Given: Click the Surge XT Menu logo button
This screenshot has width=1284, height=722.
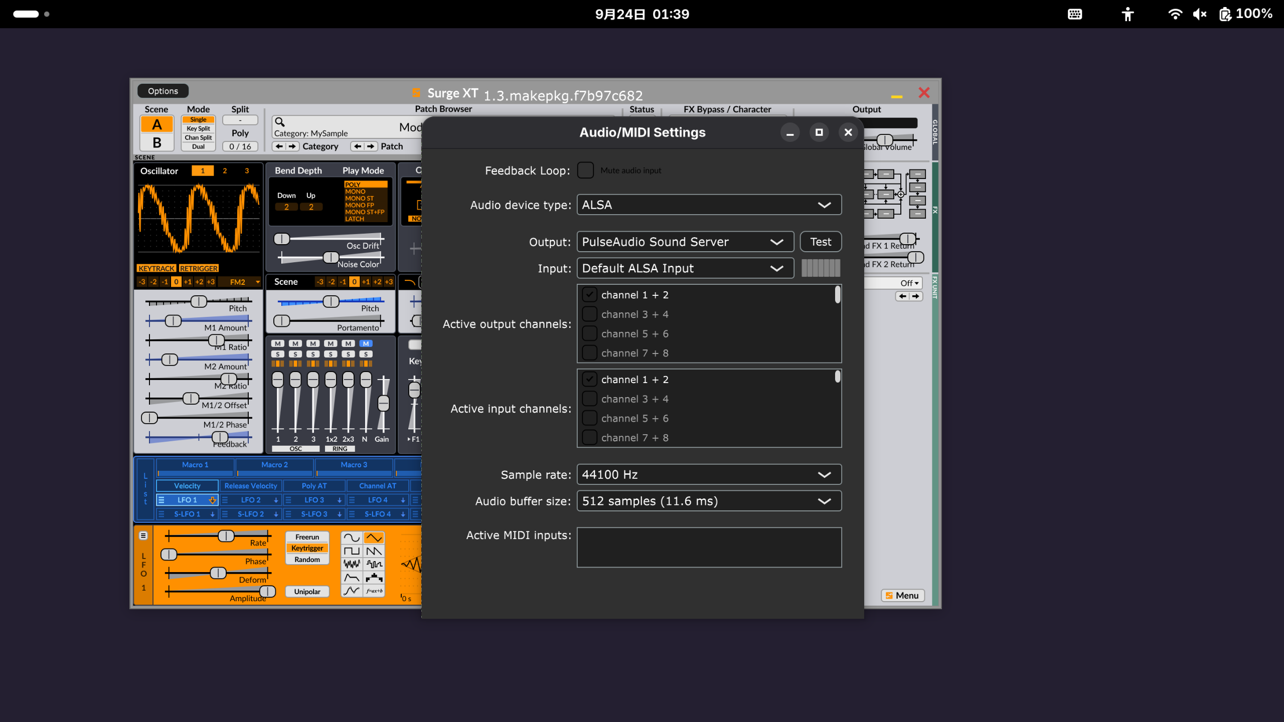Looking at the screenshot, I should [x=903, y=595].
